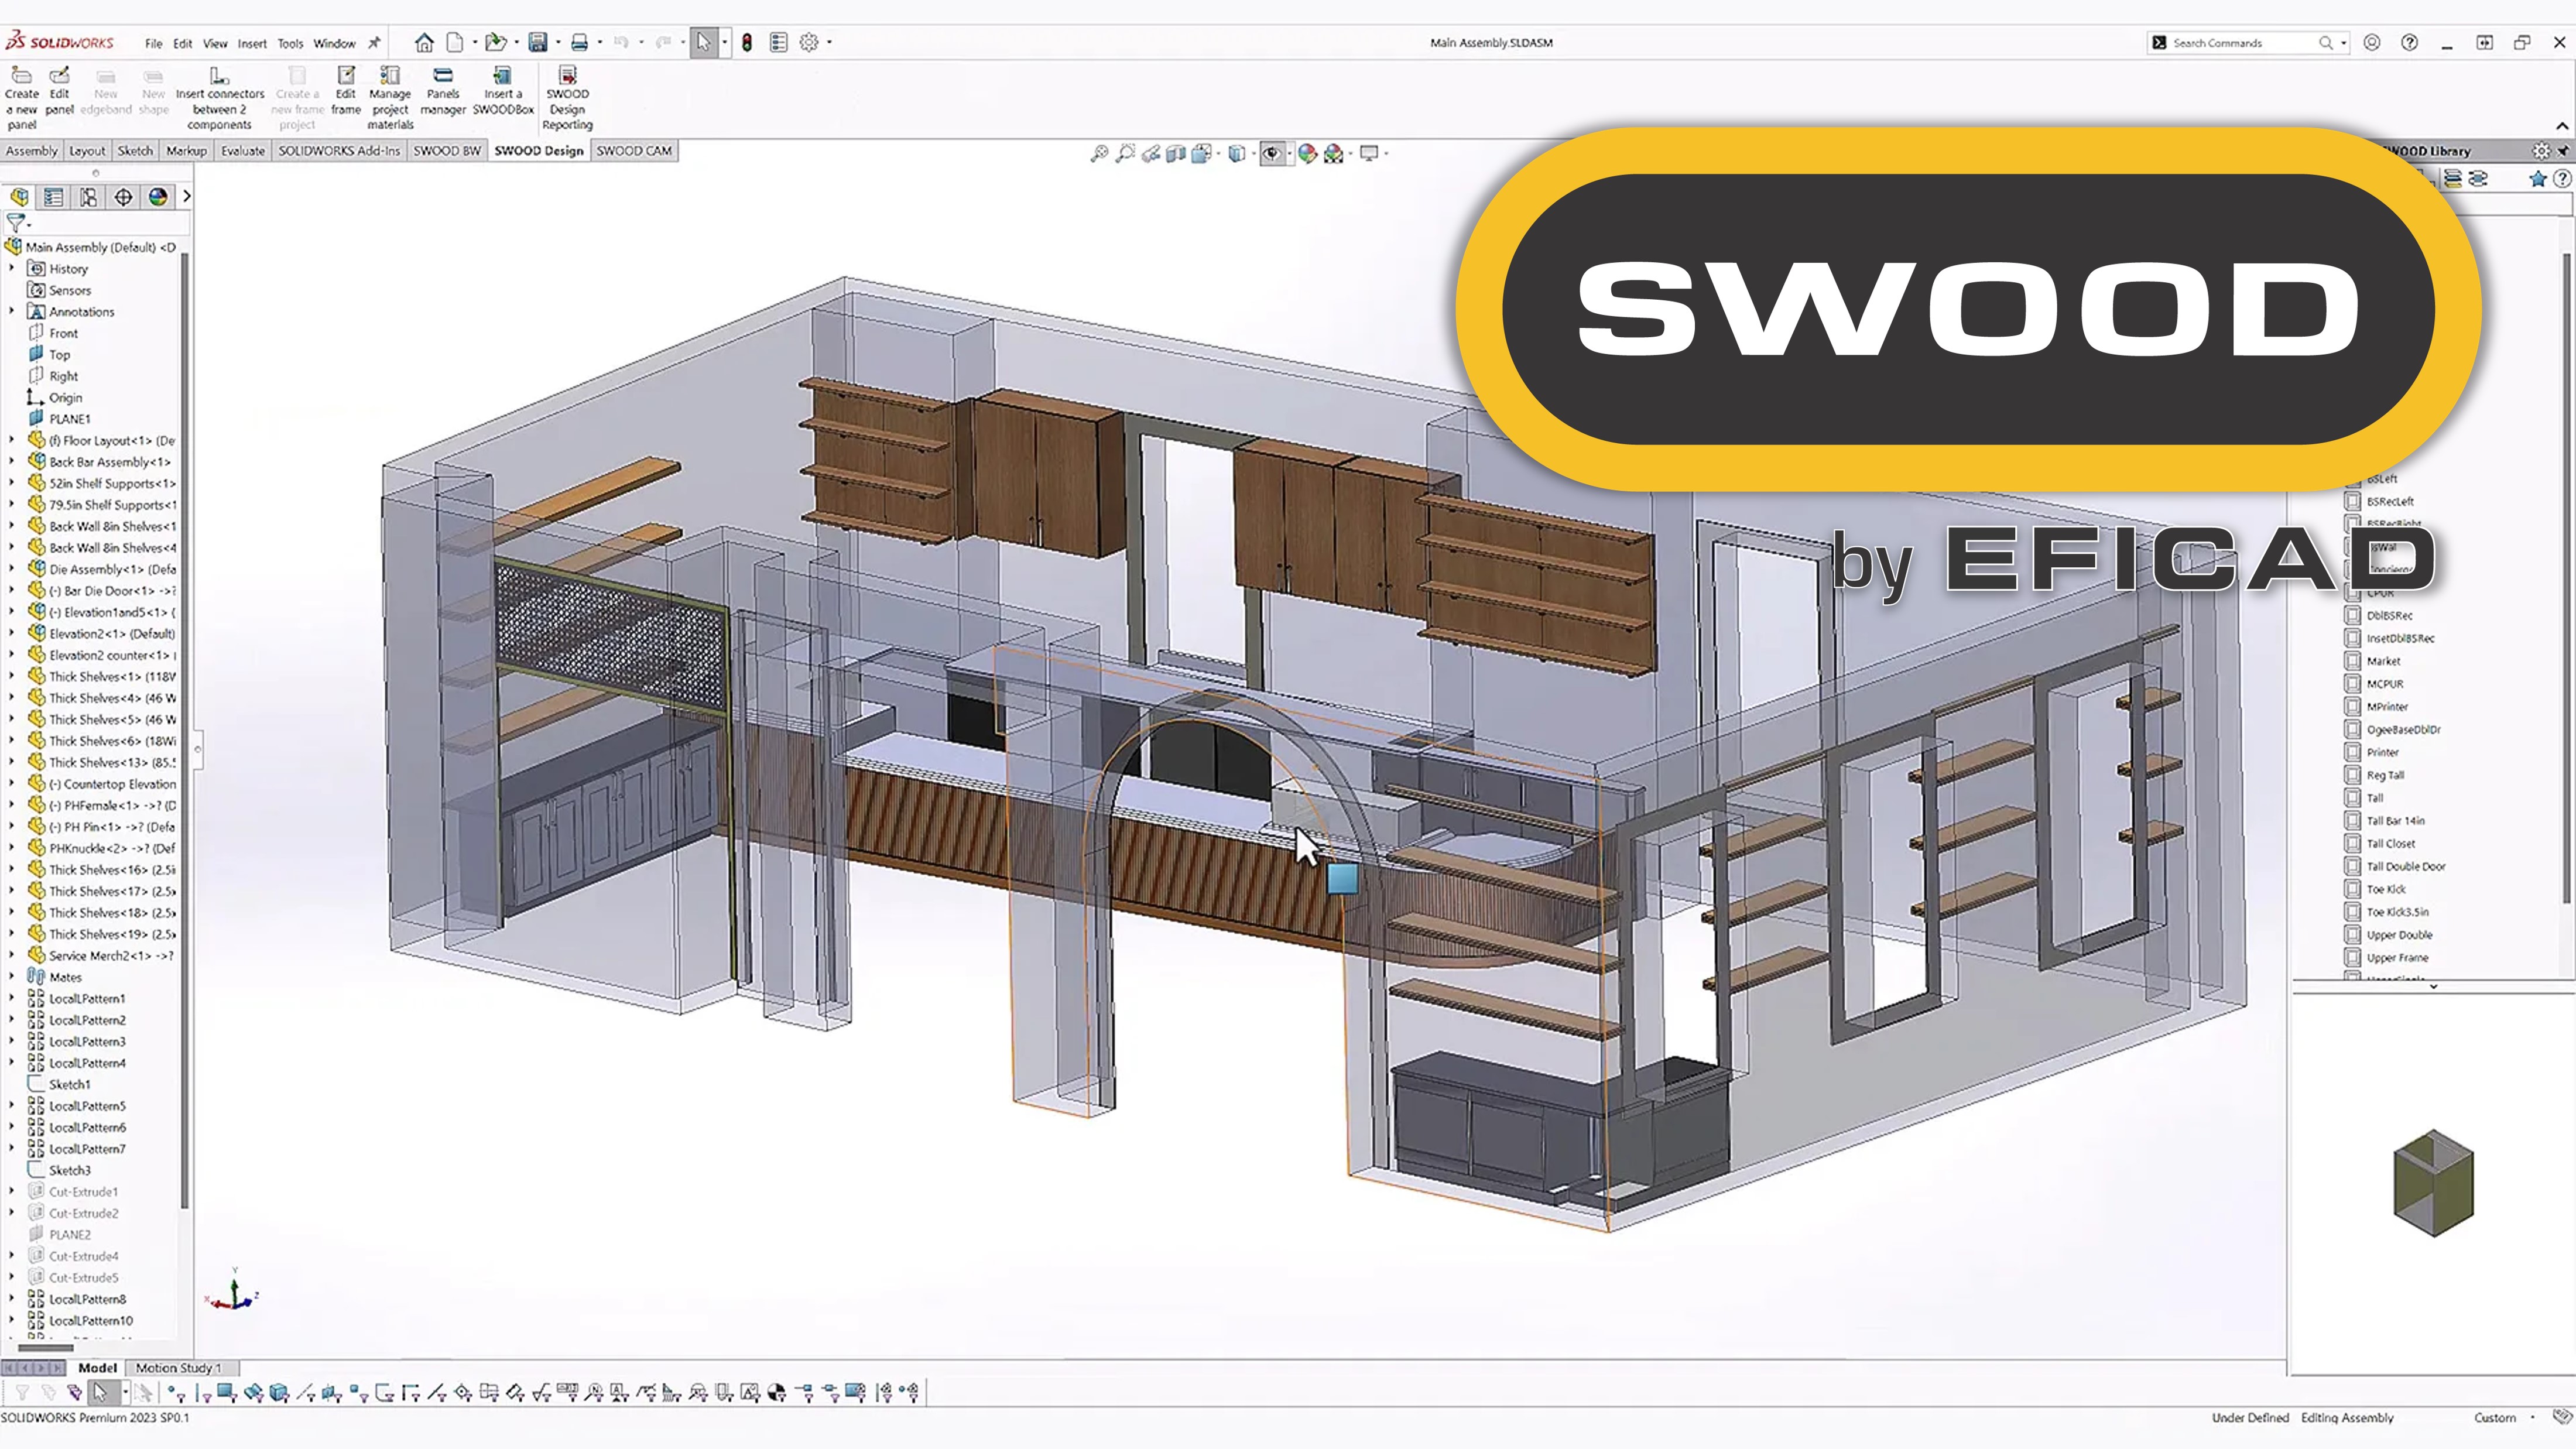This screenshot has width=2576, height=1449.
Task: Click the Home icon in toolbar
Action: 424,42
